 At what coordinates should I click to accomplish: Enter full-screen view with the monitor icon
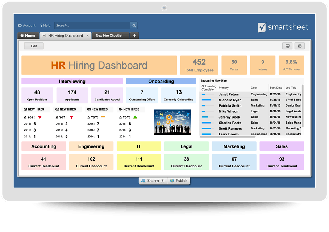tap(287, 46)
